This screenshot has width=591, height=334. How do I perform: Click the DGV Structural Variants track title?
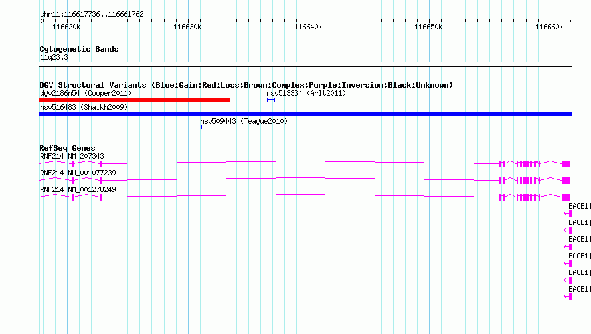click(x=246, y=85)
